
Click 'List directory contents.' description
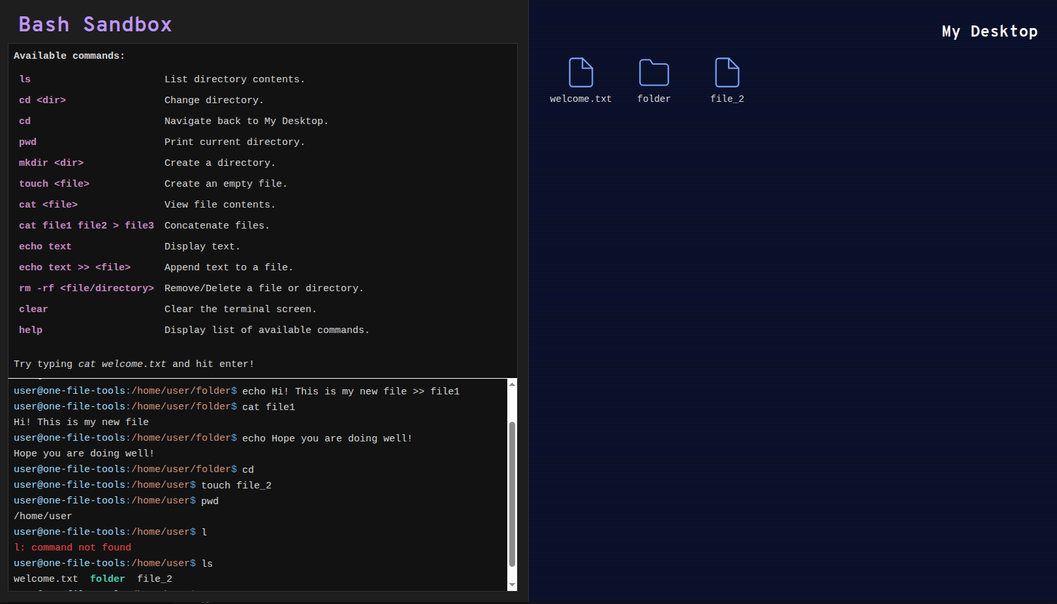point(234,79)
